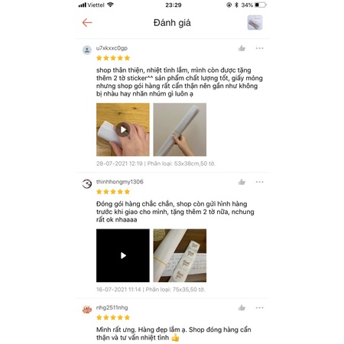Image resolution: width=344 pixels, height=344 pixels.
Task: Open the username nhg2511nhg
Action: [x=112, y=307]
